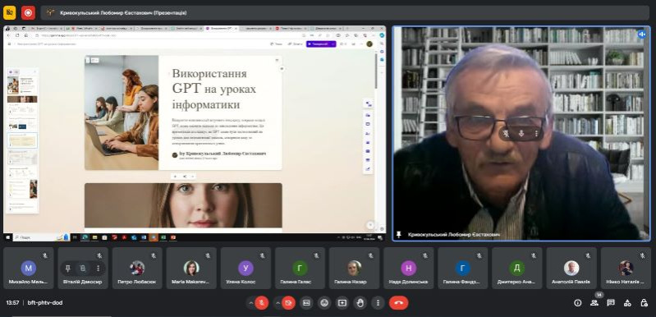Click the meeting code bft-phtv-dod
656x317 pixels.
pyautogui.click(x=45, y=303)
